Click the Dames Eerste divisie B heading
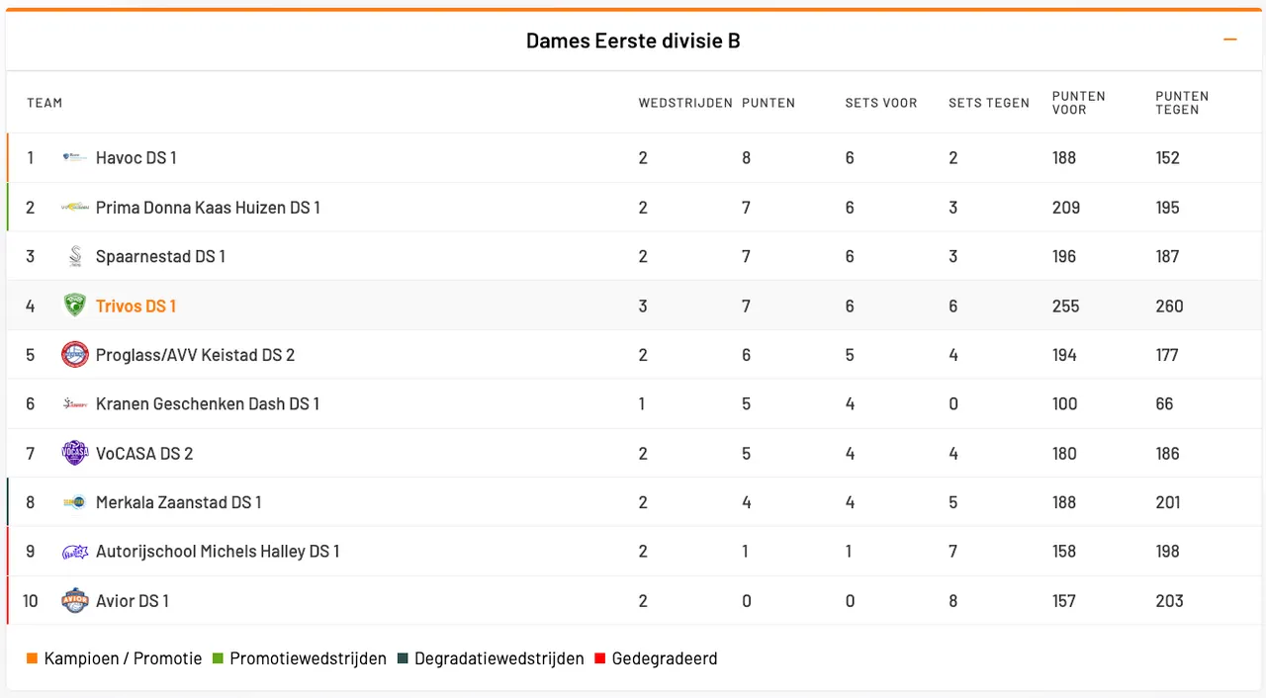Screen dimensions: 1266x698 pyautogui.click(x=633, y=41)
